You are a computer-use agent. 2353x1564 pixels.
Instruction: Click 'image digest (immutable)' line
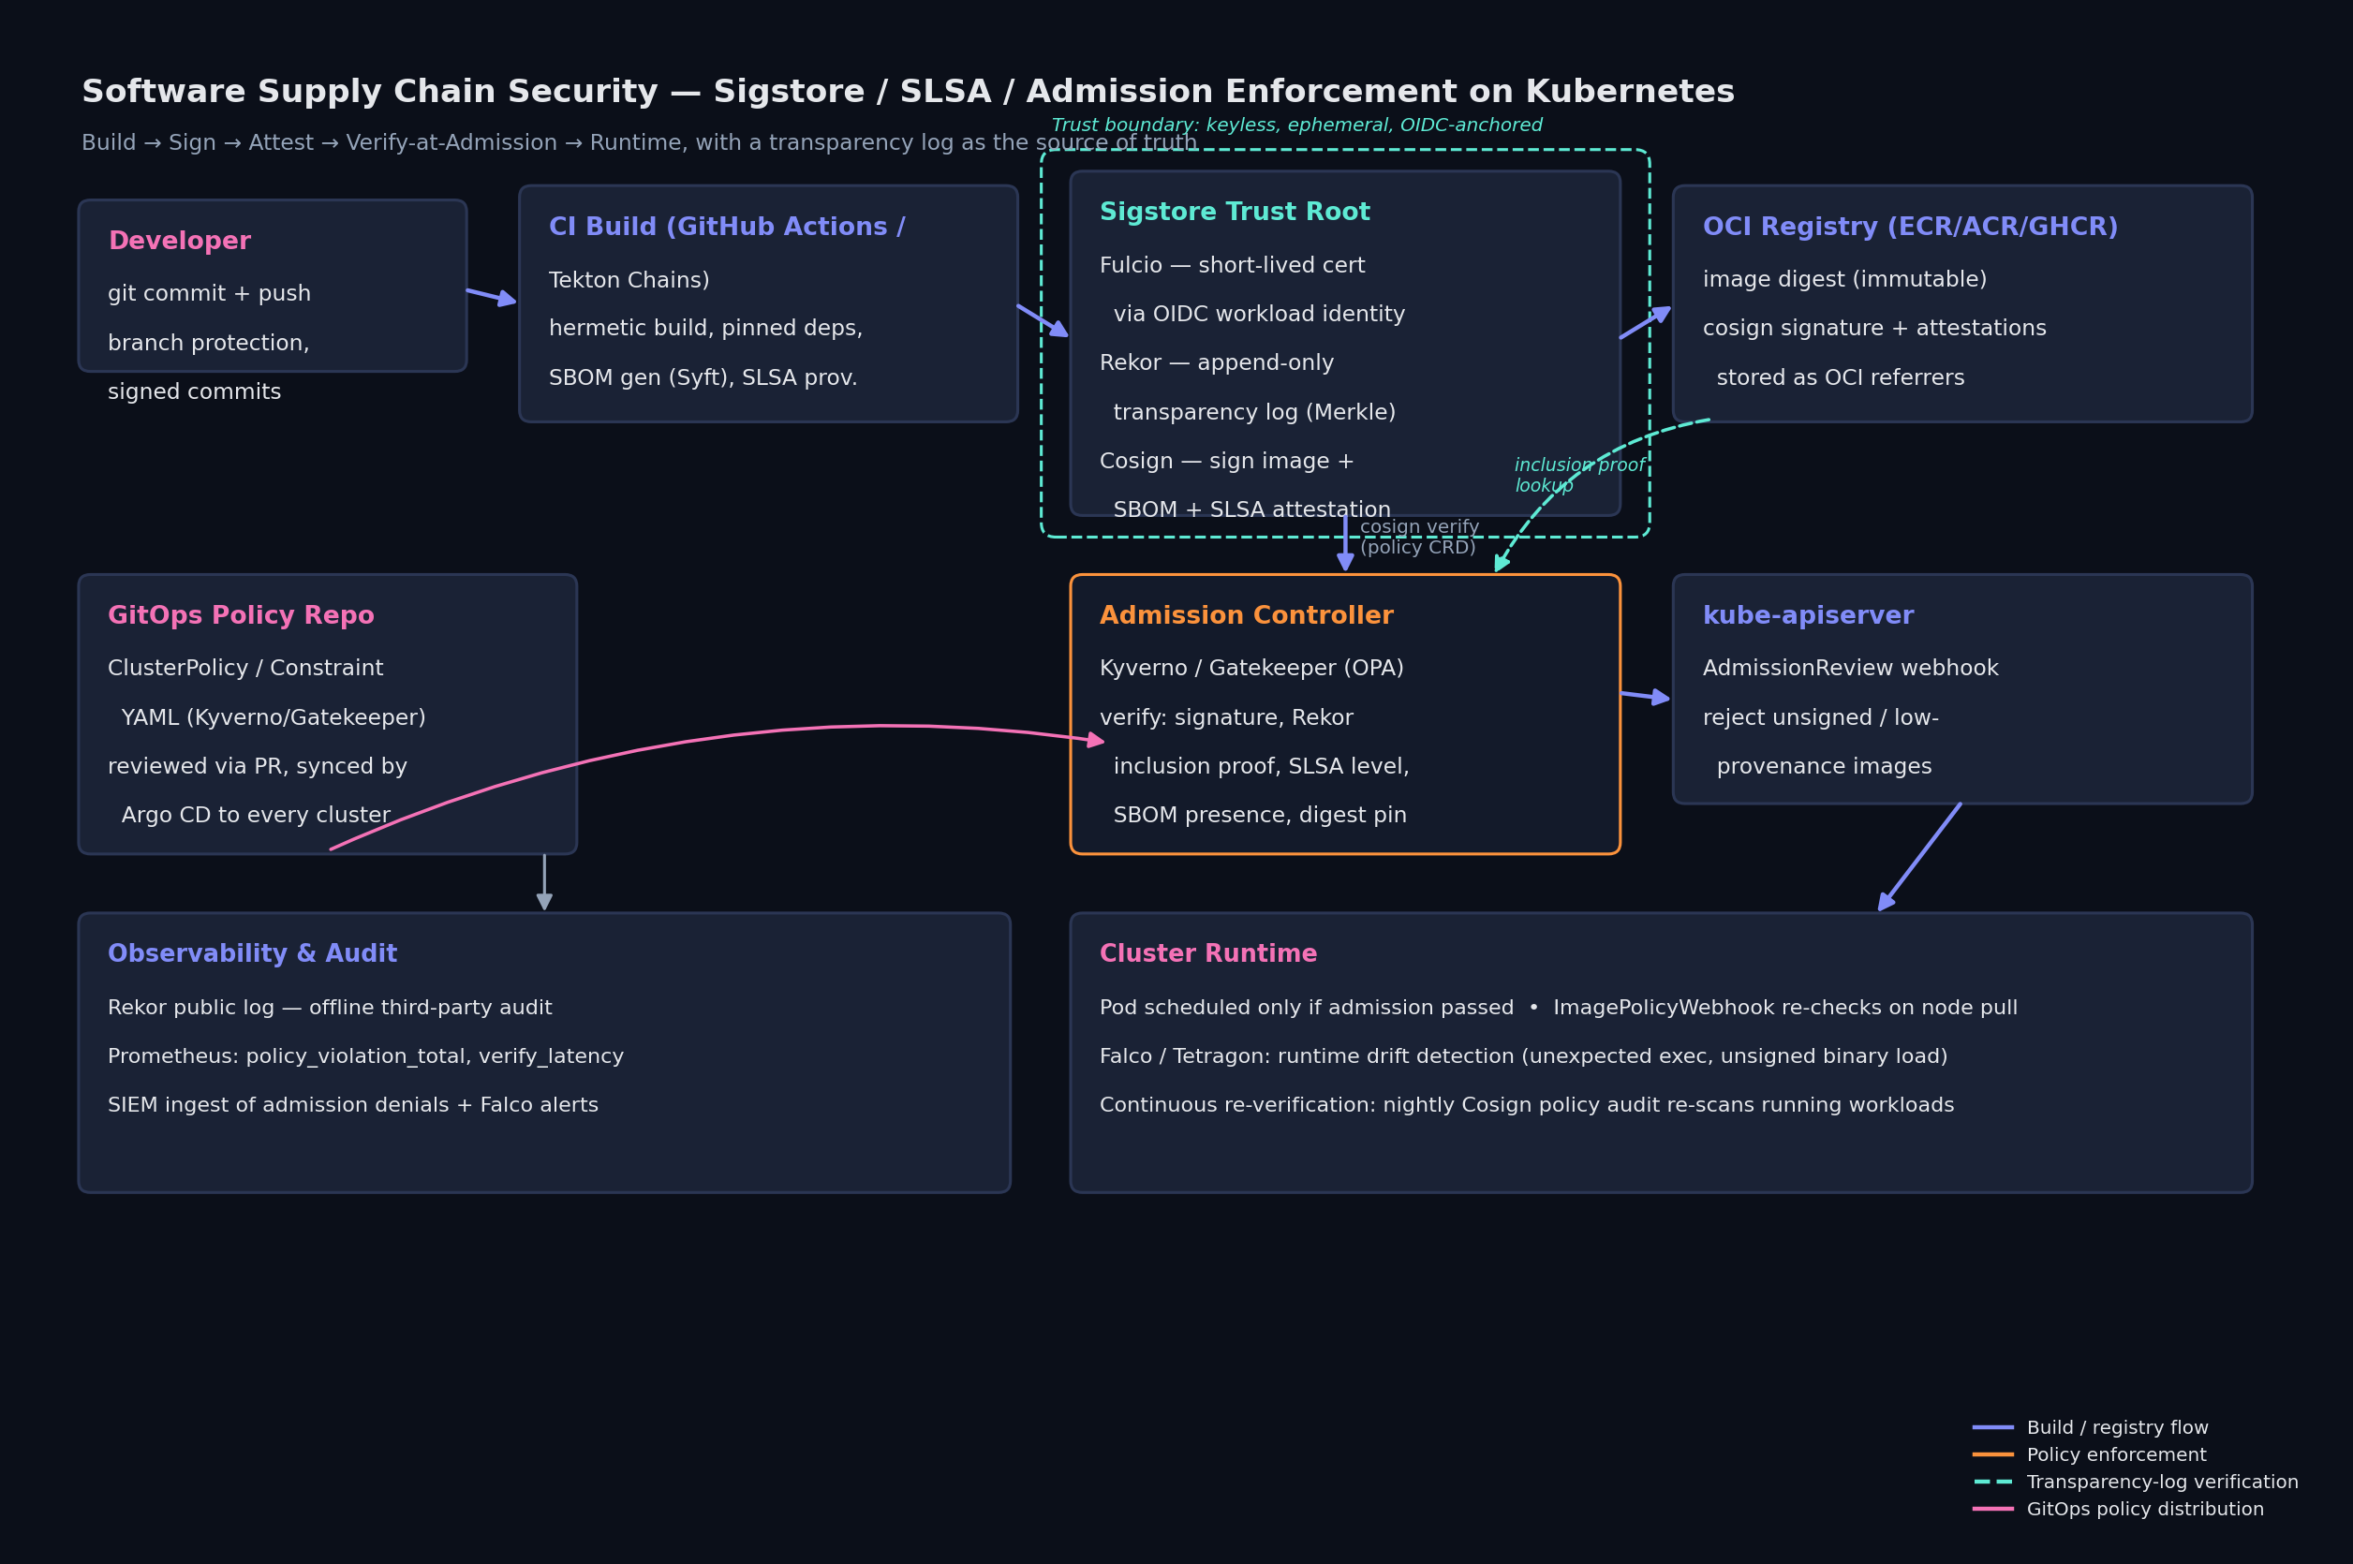tap(1844, 279)
